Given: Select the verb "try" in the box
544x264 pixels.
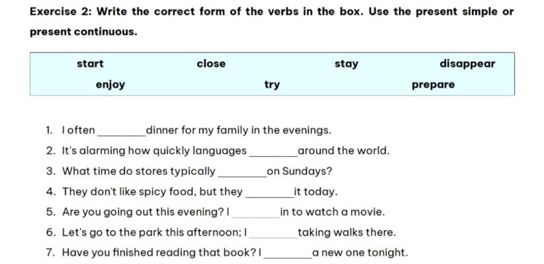Looking at the screenshot, I should coord(272,84).
